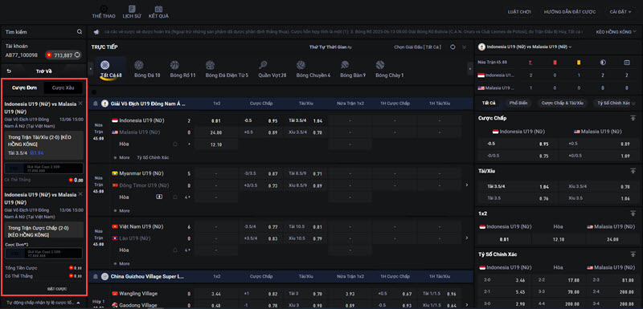Open the Kết Quả results page

(x=158, y=12)
